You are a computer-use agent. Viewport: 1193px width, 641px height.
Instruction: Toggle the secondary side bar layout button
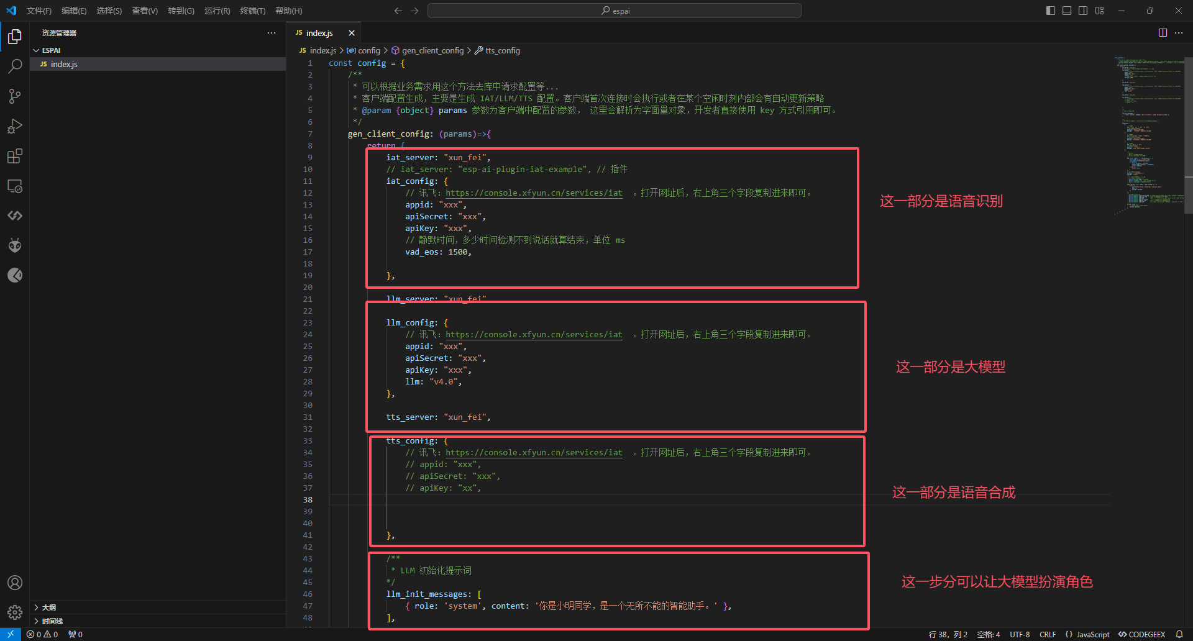[1083, 11]
